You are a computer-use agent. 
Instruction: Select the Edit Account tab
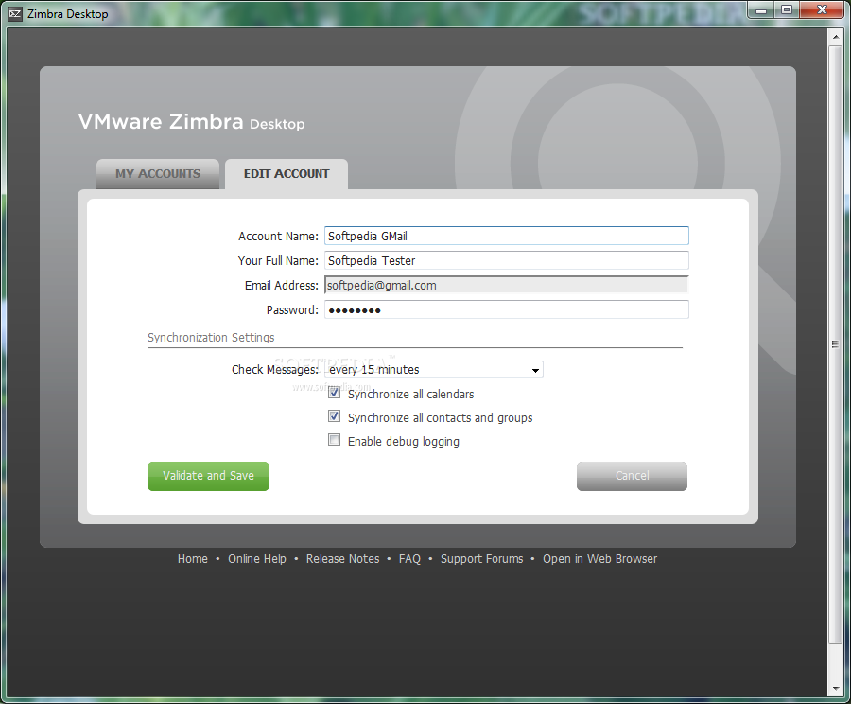pos(287,174)
